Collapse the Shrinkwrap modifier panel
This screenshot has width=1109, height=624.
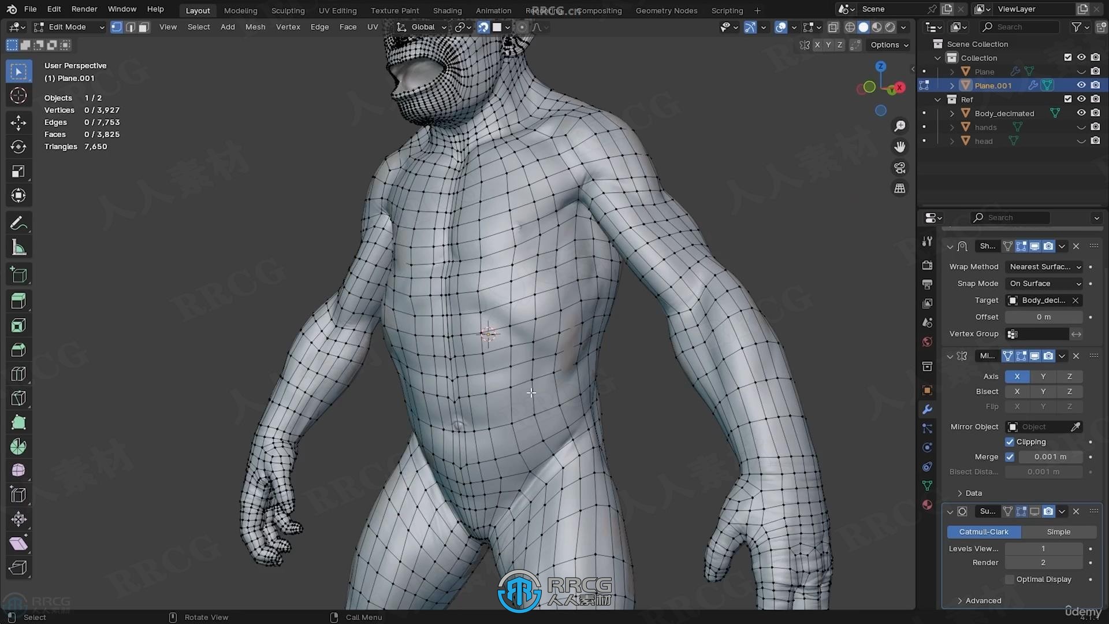(x=950, y=247)
